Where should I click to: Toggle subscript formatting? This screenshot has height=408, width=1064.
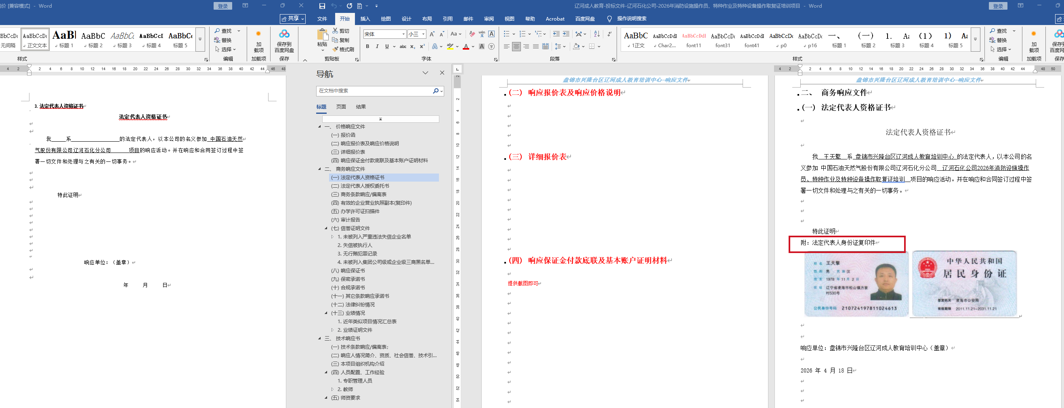[x=413, y=47]
